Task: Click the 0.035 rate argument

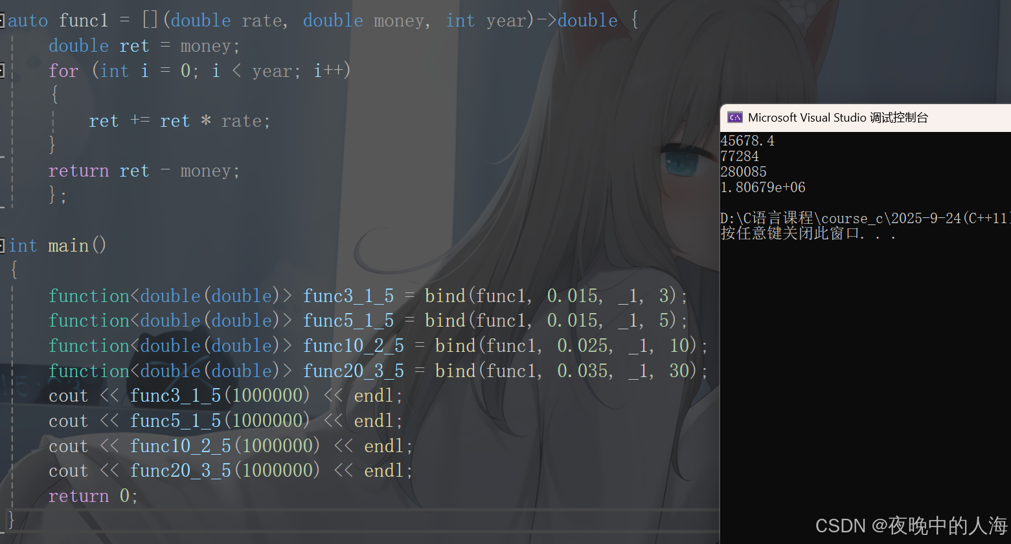Action: [583, 371]
